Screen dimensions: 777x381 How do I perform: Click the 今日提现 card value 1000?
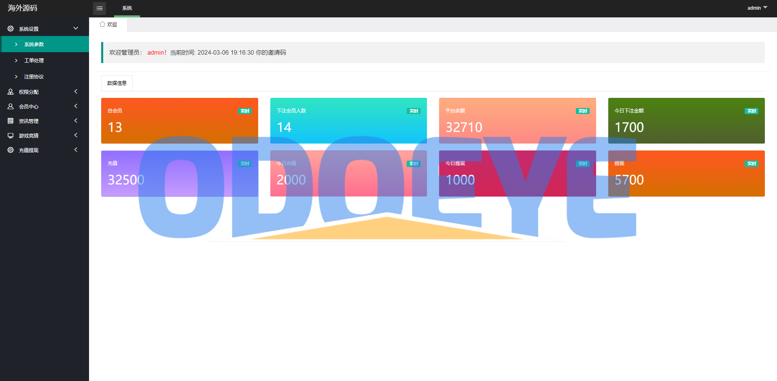tap(460, 180)
